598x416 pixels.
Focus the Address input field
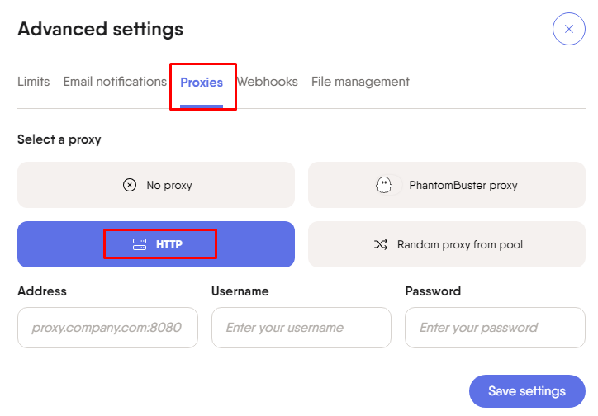click(x=107, y=328)
